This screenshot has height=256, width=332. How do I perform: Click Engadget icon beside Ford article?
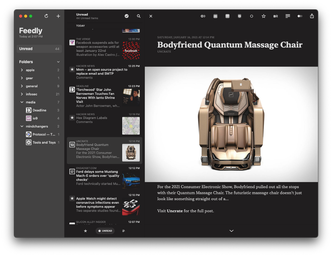click(x=72, y=171)
